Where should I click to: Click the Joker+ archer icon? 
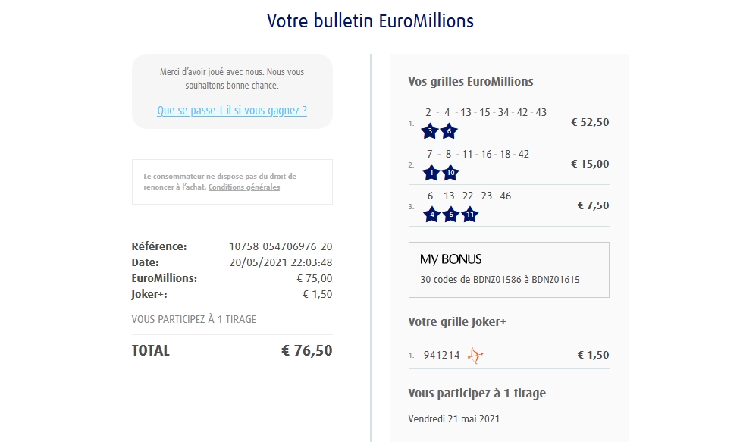coord(475,355)
